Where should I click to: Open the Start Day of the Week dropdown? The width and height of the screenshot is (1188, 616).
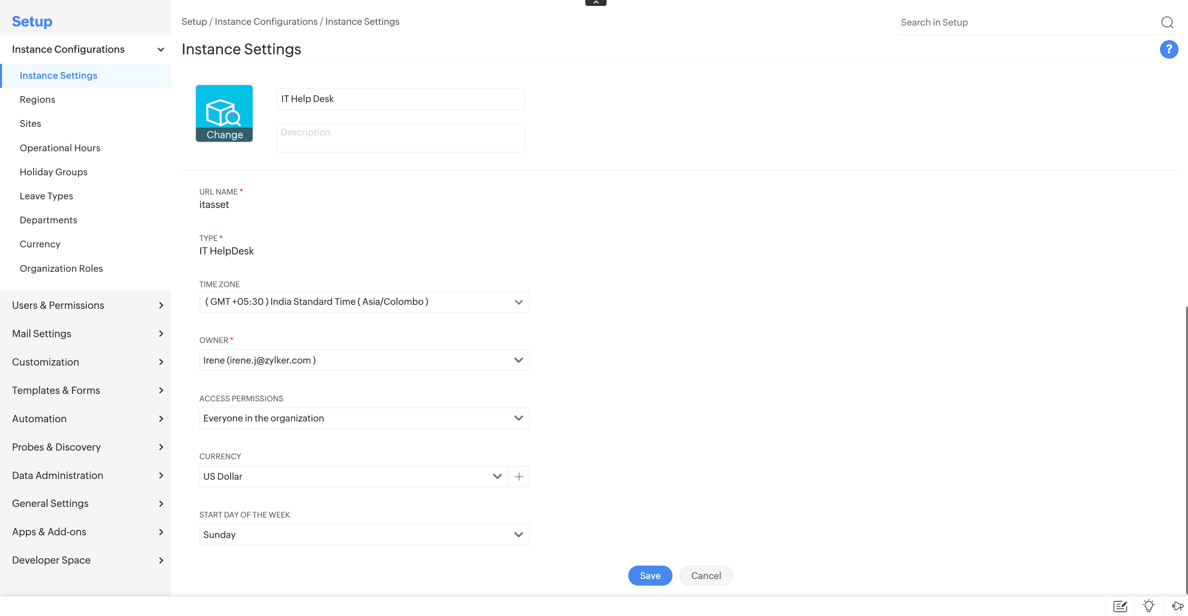point(364,534)
